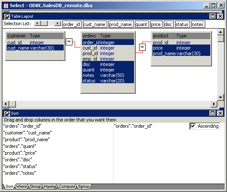The width and height of the screenshot is (227, 192).
Task: Click "orders"."notes" in sort list
Action: click(x=19, y=173)
